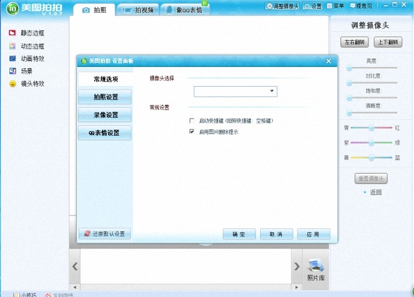Click the 亮度 slider handle
This screenshot has height=297, width=414.
[x=349, y=68]
